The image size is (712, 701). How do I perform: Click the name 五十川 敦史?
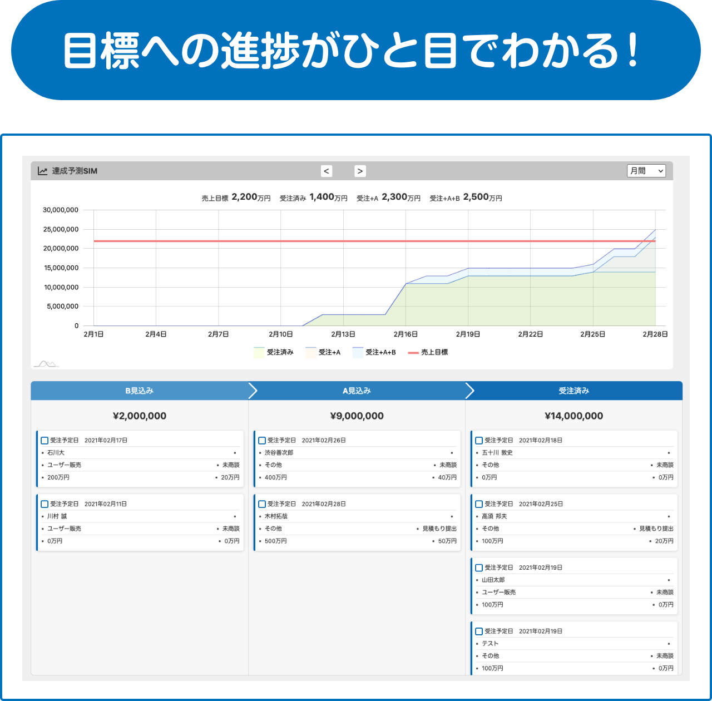497,453
